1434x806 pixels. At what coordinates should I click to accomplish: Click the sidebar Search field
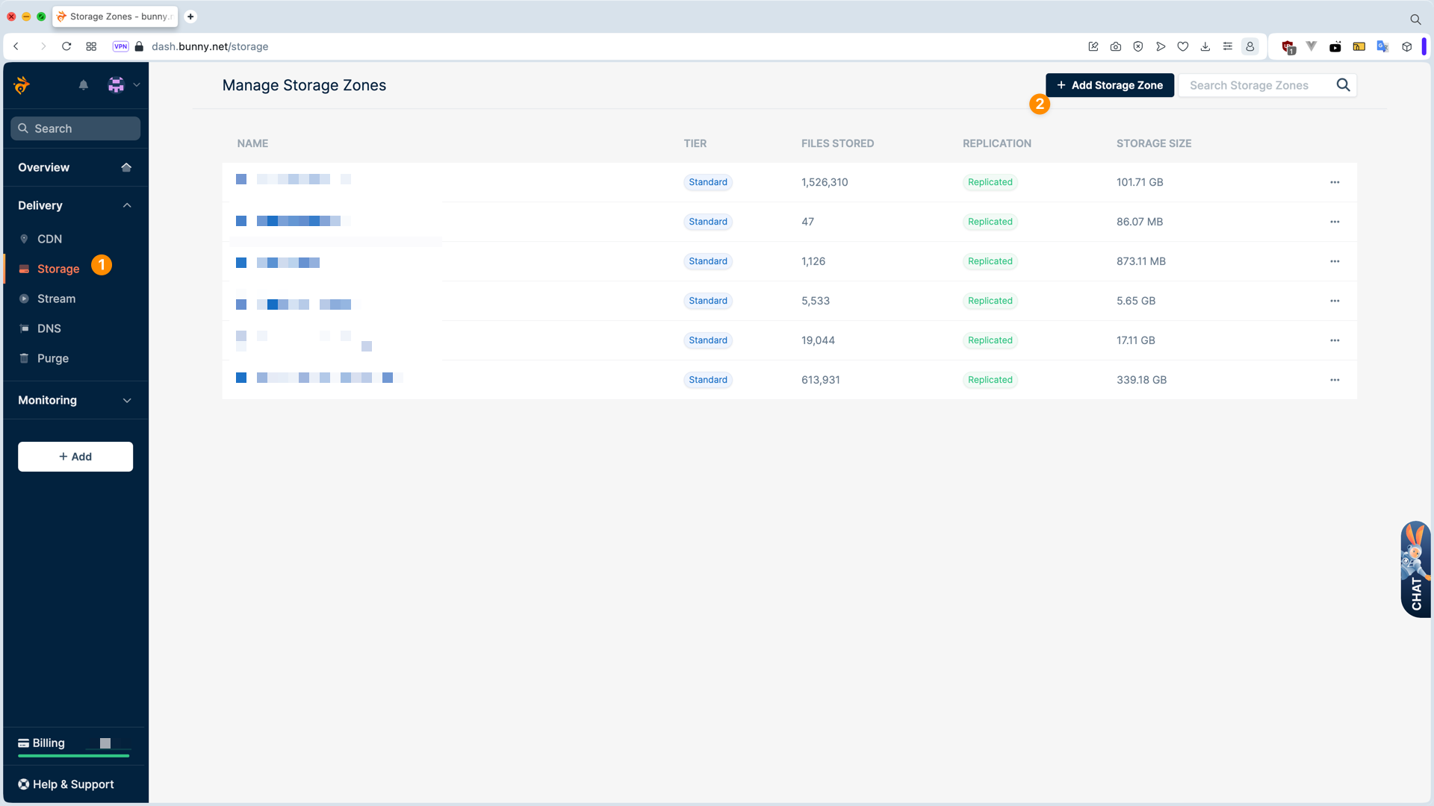click(75, 128)
